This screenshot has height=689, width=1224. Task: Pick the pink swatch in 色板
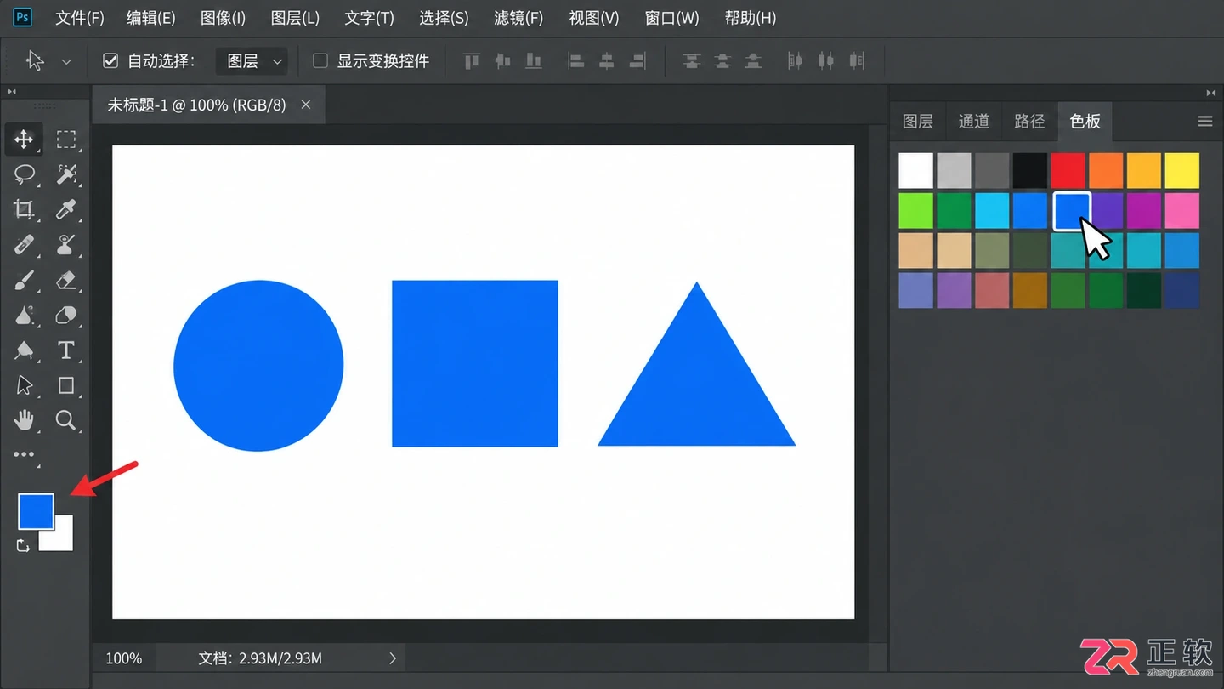[x=1181, y=210]
